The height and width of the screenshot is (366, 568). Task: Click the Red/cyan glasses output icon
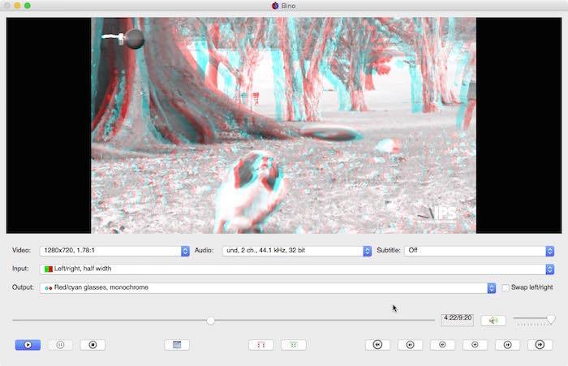coord(49,288)
